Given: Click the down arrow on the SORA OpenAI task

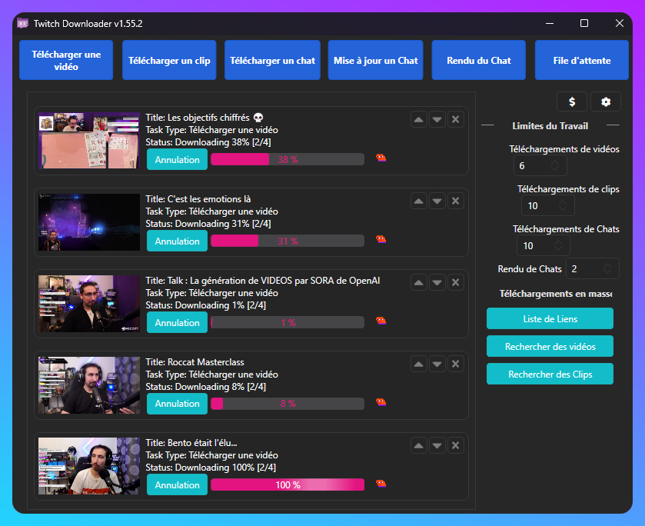Looking at the screenshot, I should (x=437, y=281).
